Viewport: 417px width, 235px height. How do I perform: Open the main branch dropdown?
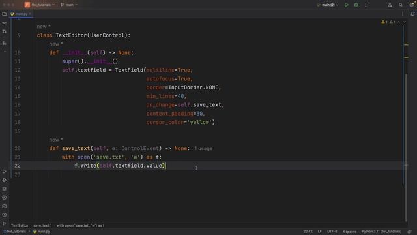[x=69, y=5]
